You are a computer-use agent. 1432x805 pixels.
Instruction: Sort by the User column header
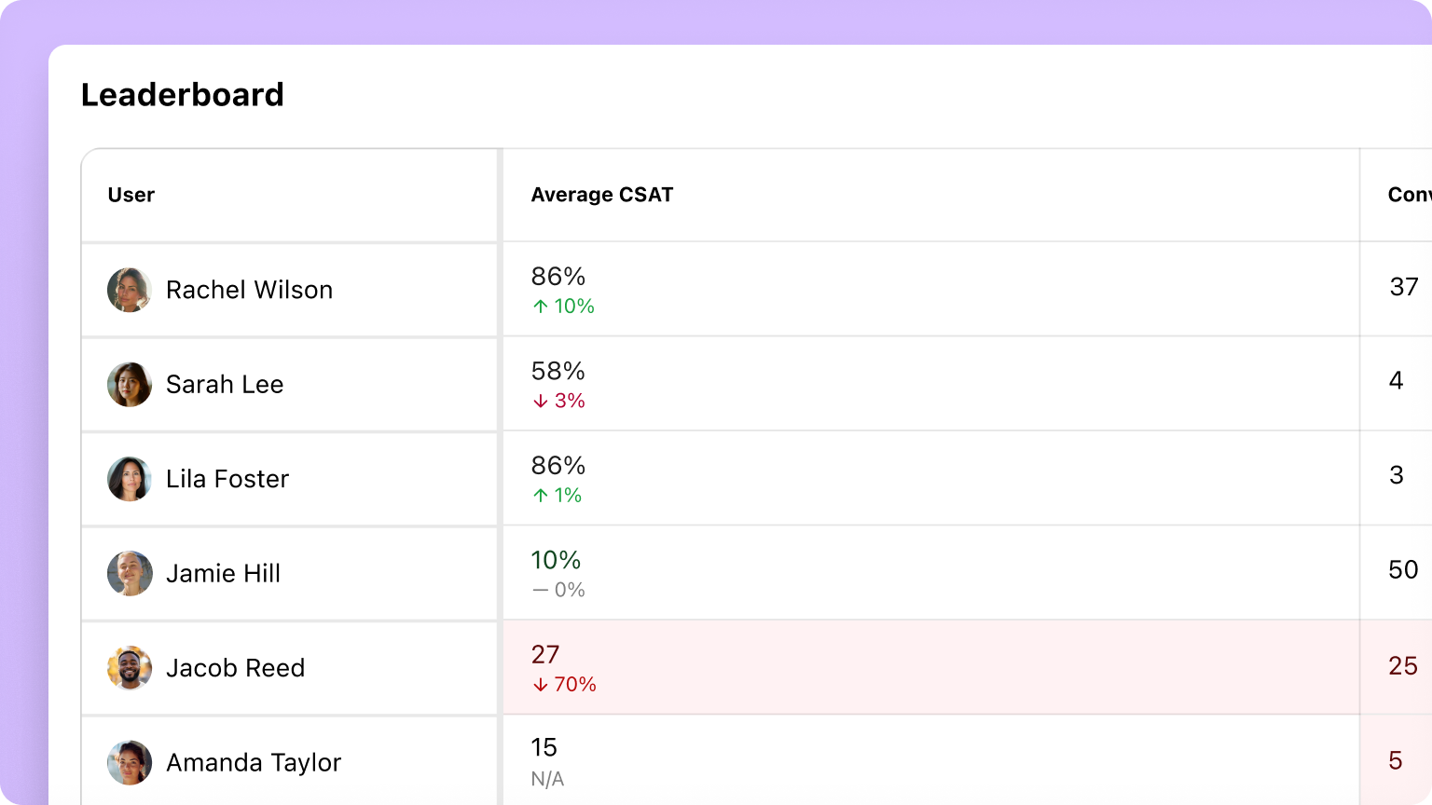click(131, 195)
